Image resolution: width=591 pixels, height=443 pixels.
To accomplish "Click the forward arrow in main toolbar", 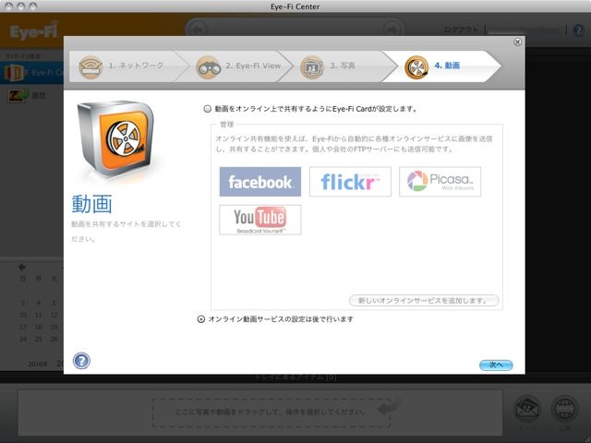I will pos(392,30).
